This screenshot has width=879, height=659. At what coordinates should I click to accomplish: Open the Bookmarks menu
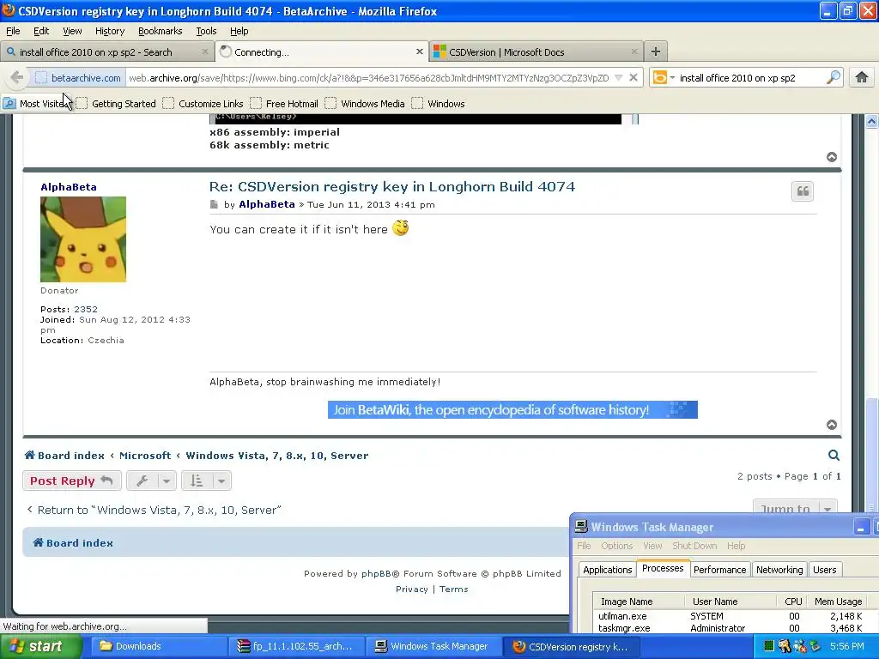(160, 31)
